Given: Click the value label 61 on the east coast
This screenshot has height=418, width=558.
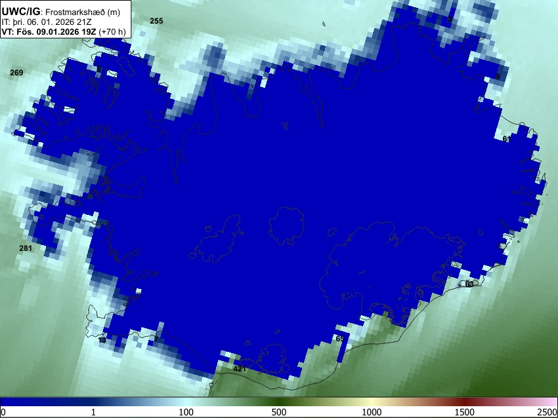Looking at the screenshot, I should (x=507, y=139).
